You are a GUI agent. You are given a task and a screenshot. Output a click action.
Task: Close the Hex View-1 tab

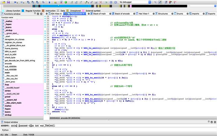(x=134, y=14)
